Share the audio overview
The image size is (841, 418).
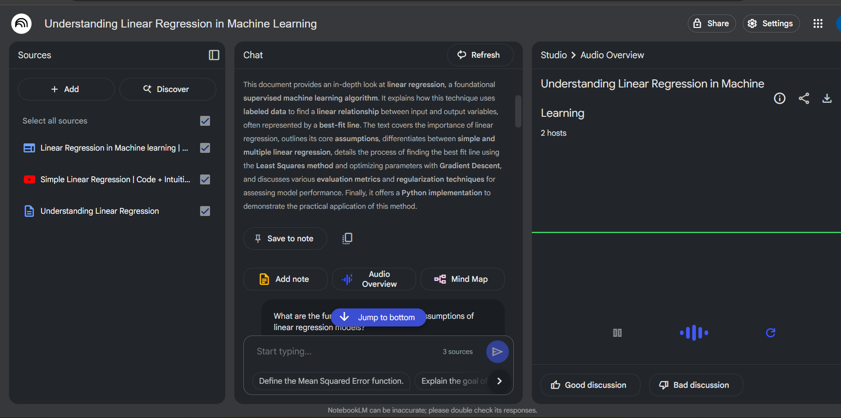tap(804, 98)
